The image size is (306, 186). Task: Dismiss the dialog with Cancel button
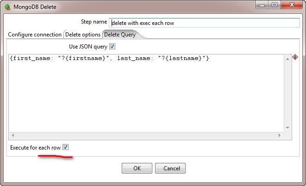[170, 168]
